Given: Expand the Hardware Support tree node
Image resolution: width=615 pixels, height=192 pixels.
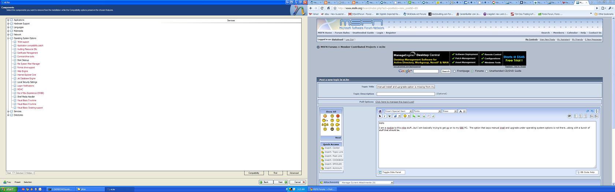Looking at the screenshot, I should (x=8, y=23).
